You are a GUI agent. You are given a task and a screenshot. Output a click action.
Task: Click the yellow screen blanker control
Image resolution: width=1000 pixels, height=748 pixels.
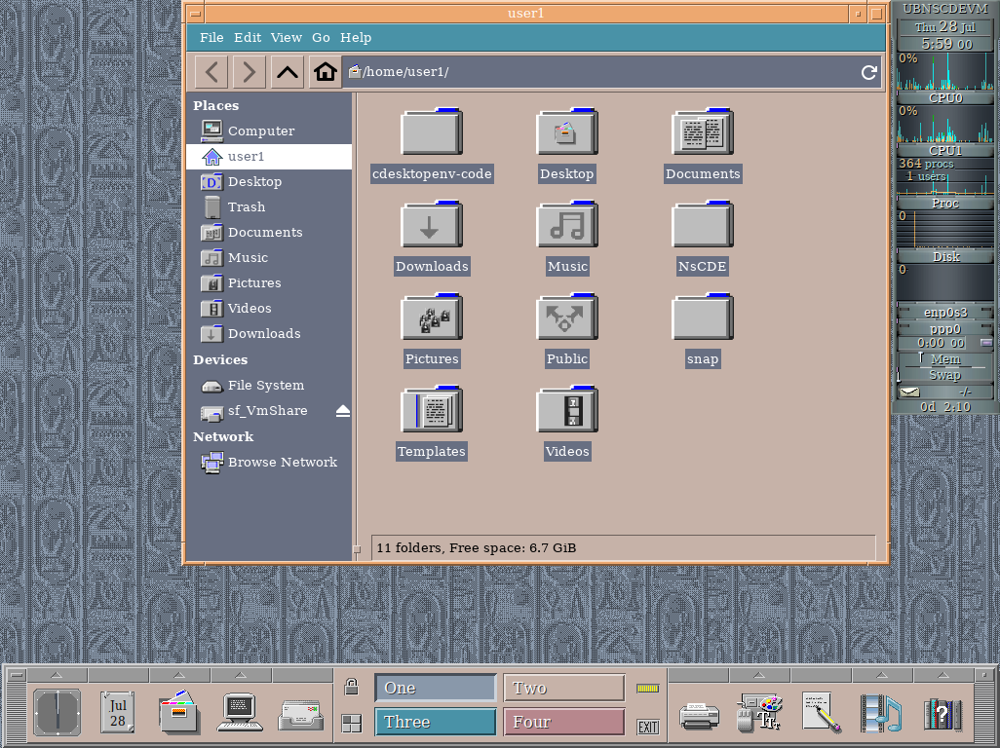[x=647, y=687]
